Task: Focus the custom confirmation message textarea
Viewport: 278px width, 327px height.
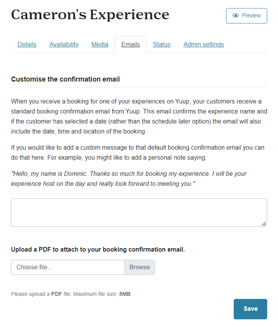Action: pyautogui.click(x=139, y=212)
